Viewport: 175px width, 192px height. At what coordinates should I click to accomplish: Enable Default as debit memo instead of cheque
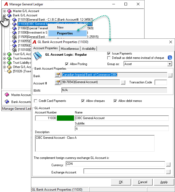pyautogui.click(x=109, y=58)
